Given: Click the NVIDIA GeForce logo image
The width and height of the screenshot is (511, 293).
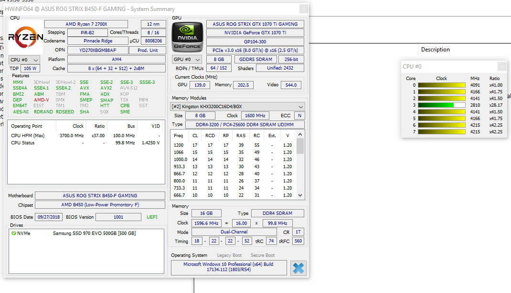Looking at the screenshot, I should click(x=187, y=37).
